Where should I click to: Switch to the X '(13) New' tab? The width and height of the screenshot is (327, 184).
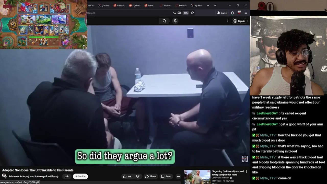click(x=104, y=5)
